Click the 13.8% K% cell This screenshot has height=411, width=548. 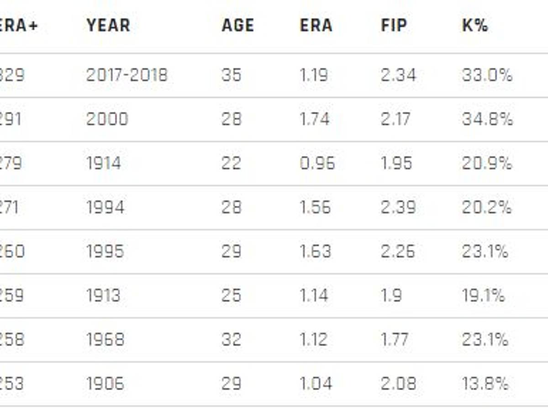(x=485, y=384)
